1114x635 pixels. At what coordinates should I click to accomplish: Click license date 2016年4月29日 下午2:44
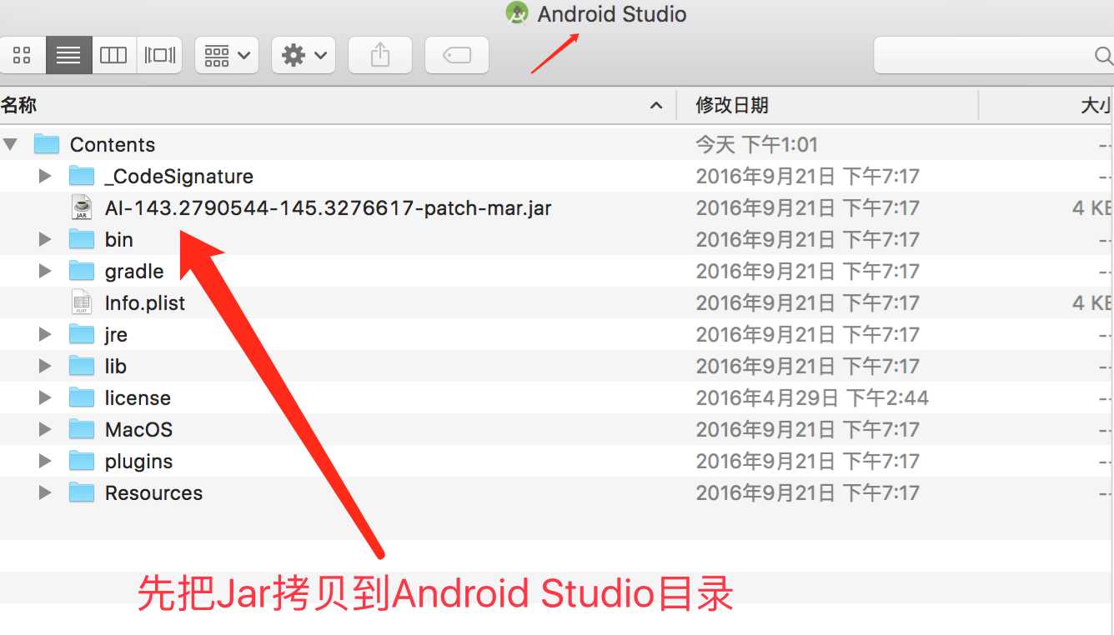(x=812, y=397)
